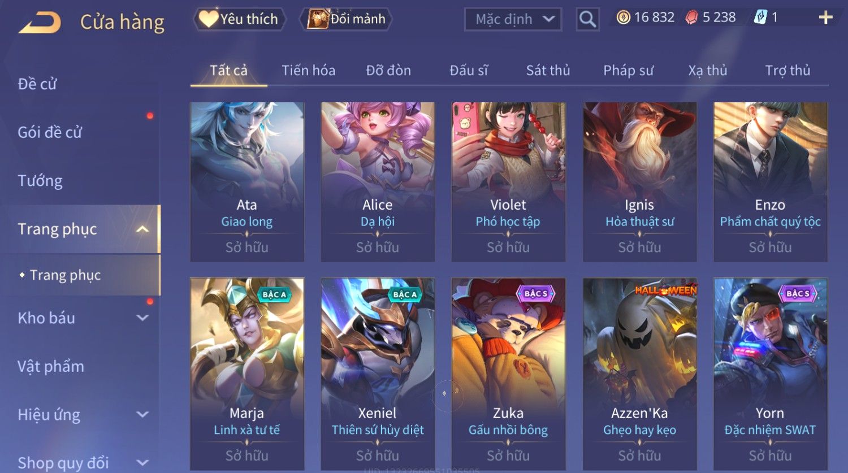Select the Yorn Đặc nhiệm SWAT skin card
This screenshot has height=473, width=848.
(x=770, y=374)
